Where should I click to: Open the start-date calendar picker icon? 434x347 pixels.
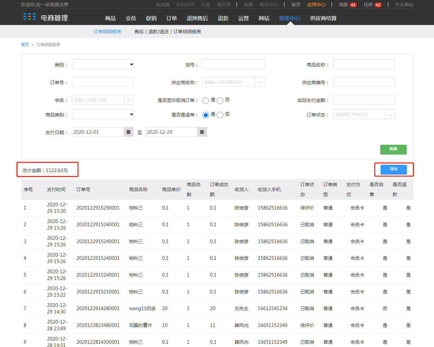click(x=129, y=132)
